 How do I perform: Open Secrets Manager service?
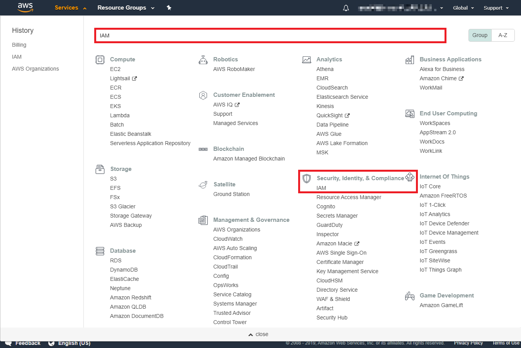tap(337, 216)
